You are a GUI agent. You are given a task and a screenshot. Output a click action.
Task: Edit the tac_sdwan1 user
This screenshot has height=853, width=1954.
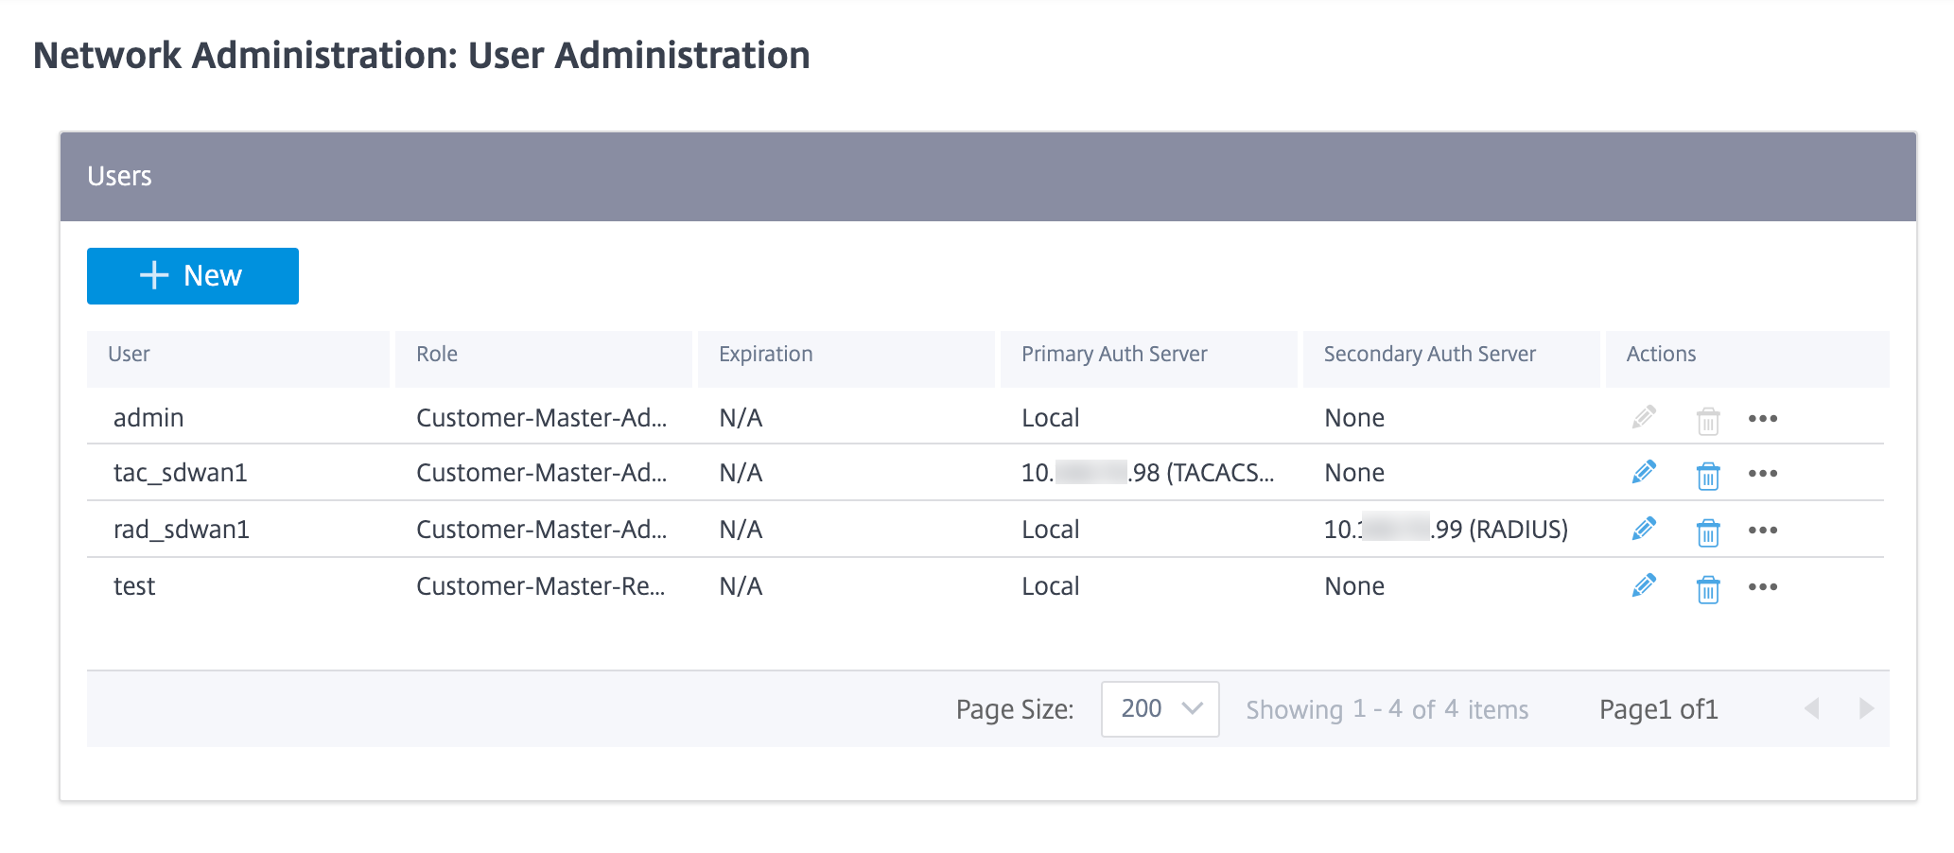click(x=1644, y=472)
